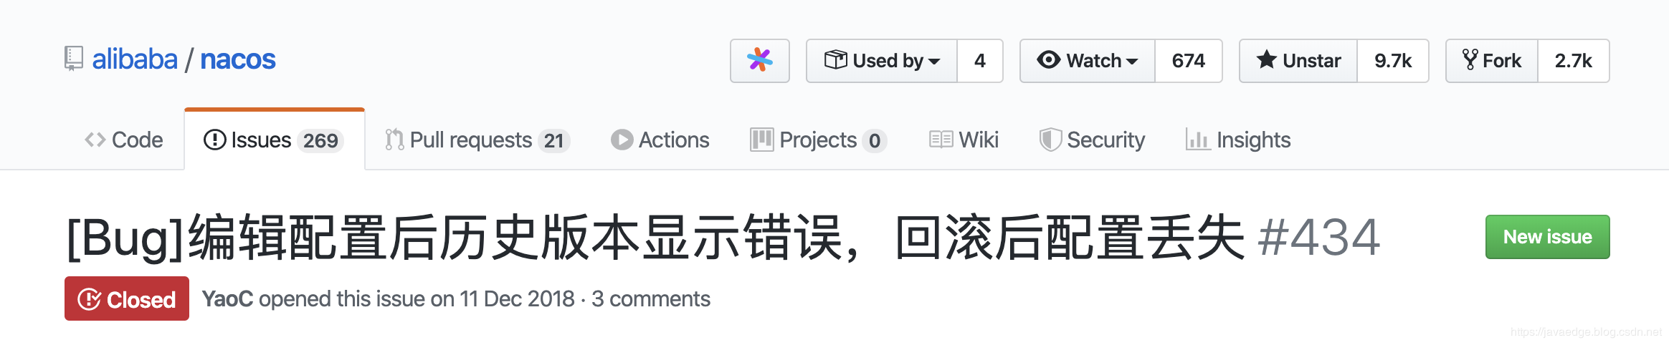Expand the Watch notifications dropdown
1669x345 pixels.
(1088, 61)
